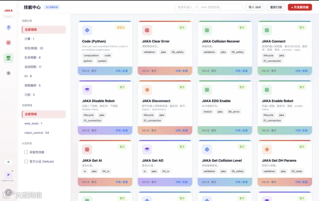
Task: Toggle the 实验性技能 checkbox
Action: tap(26, 152)
